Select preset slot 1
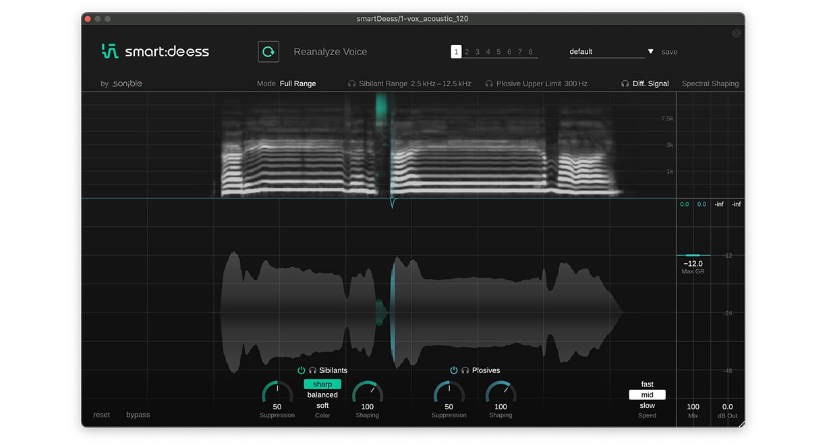 [x=456, y=52]
